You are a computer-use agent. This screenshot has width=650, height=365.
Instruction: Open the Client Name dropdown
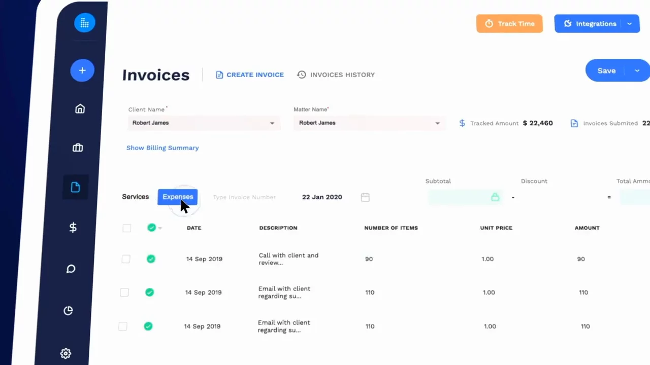[x=204, y=123]
